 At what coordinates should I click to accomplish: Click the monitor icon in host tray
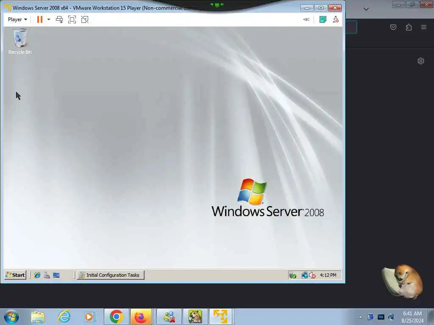pyautogui.click(x=381, y=317)
